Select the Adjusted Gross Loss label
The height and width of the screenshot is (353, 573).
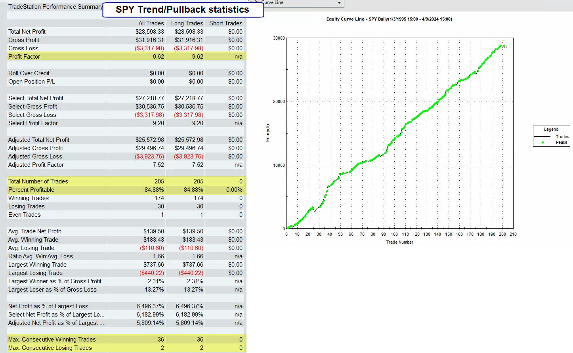[35, 156]
